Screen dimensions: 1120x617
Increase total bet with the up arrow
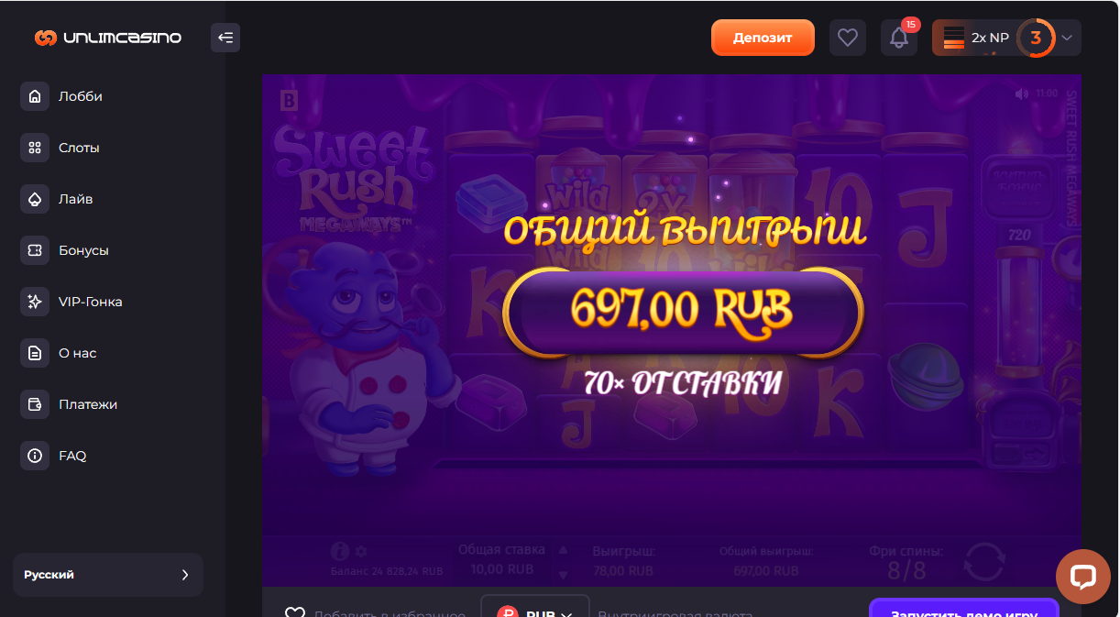pyautogui.click(x=564, y=550)
